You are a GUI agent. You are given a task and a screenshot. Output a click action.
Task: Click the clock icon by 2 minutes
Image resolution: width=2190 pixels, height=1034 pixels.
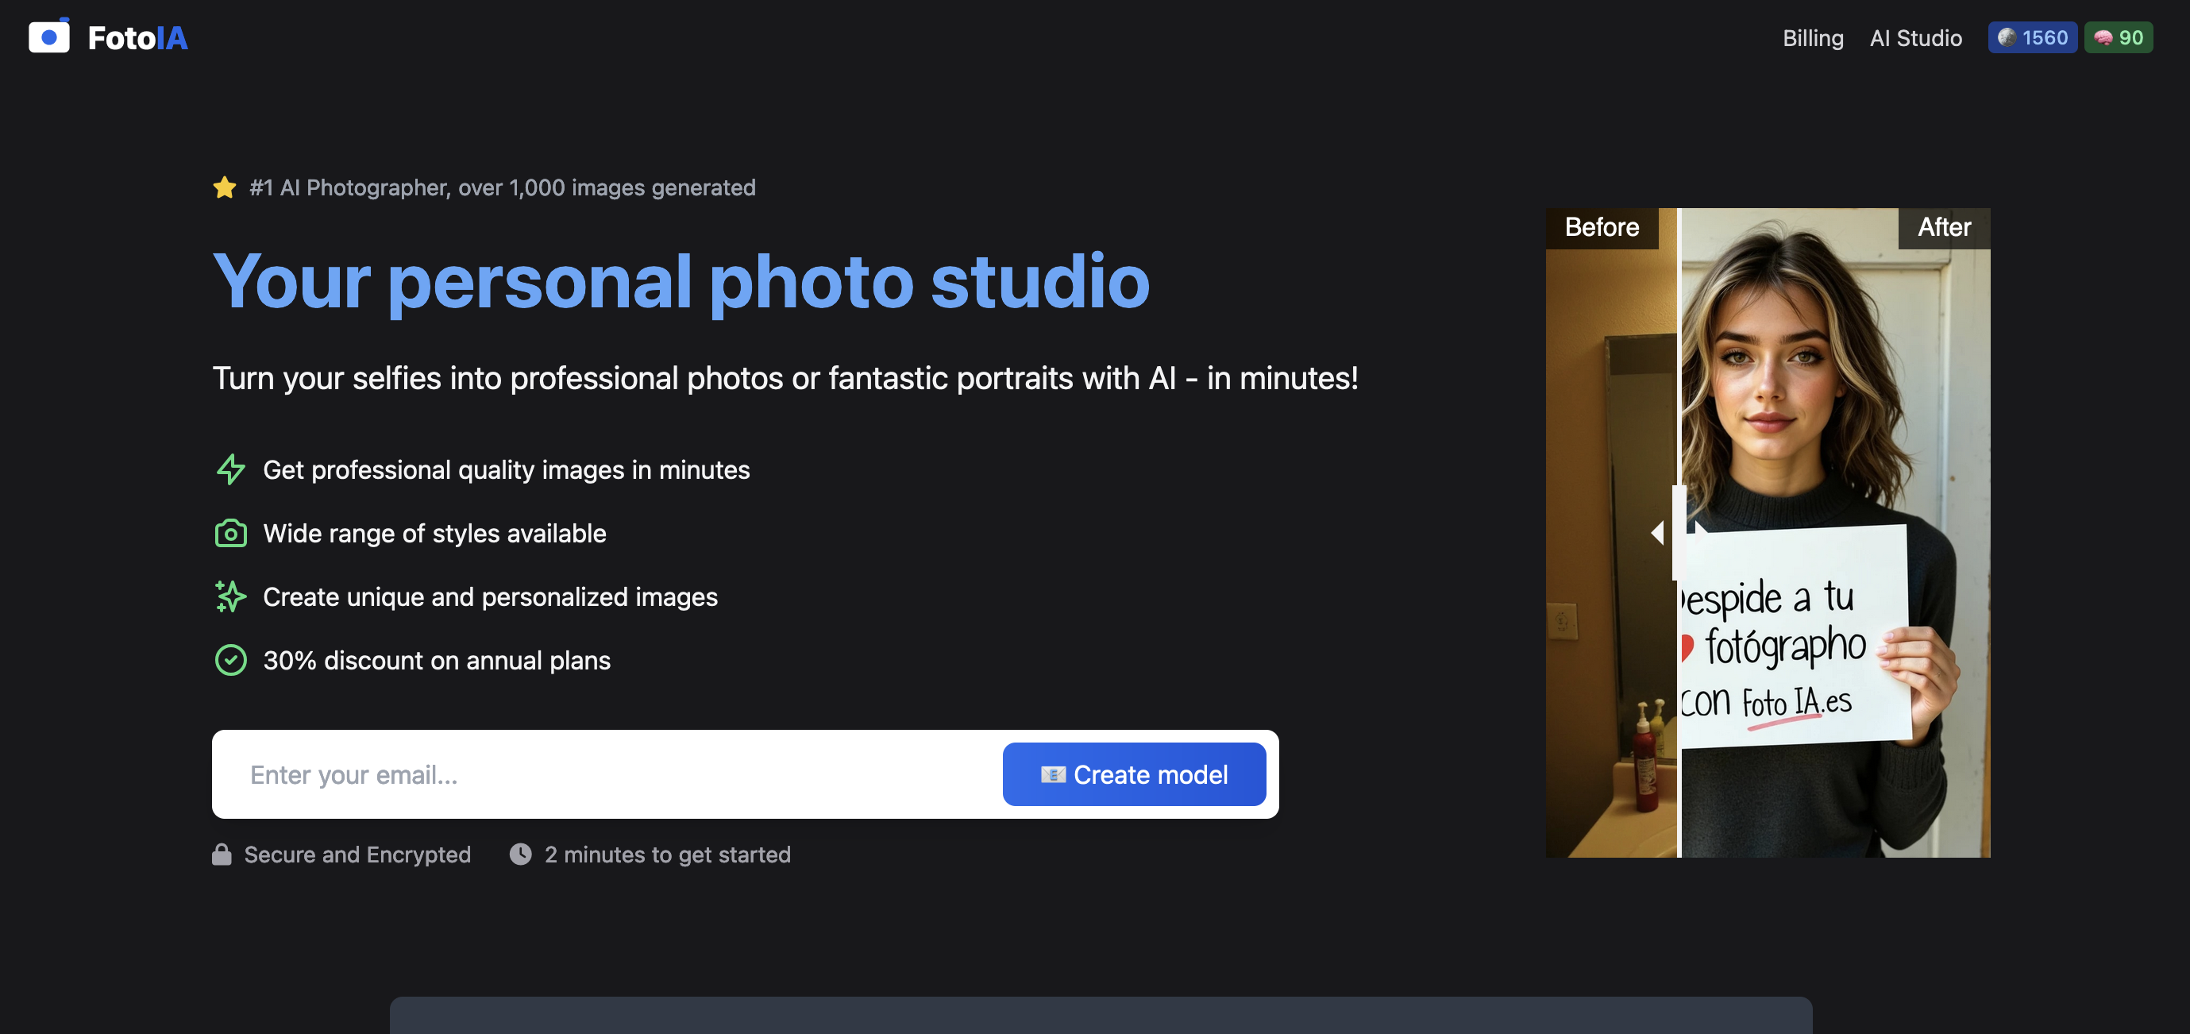pos(520,855)
